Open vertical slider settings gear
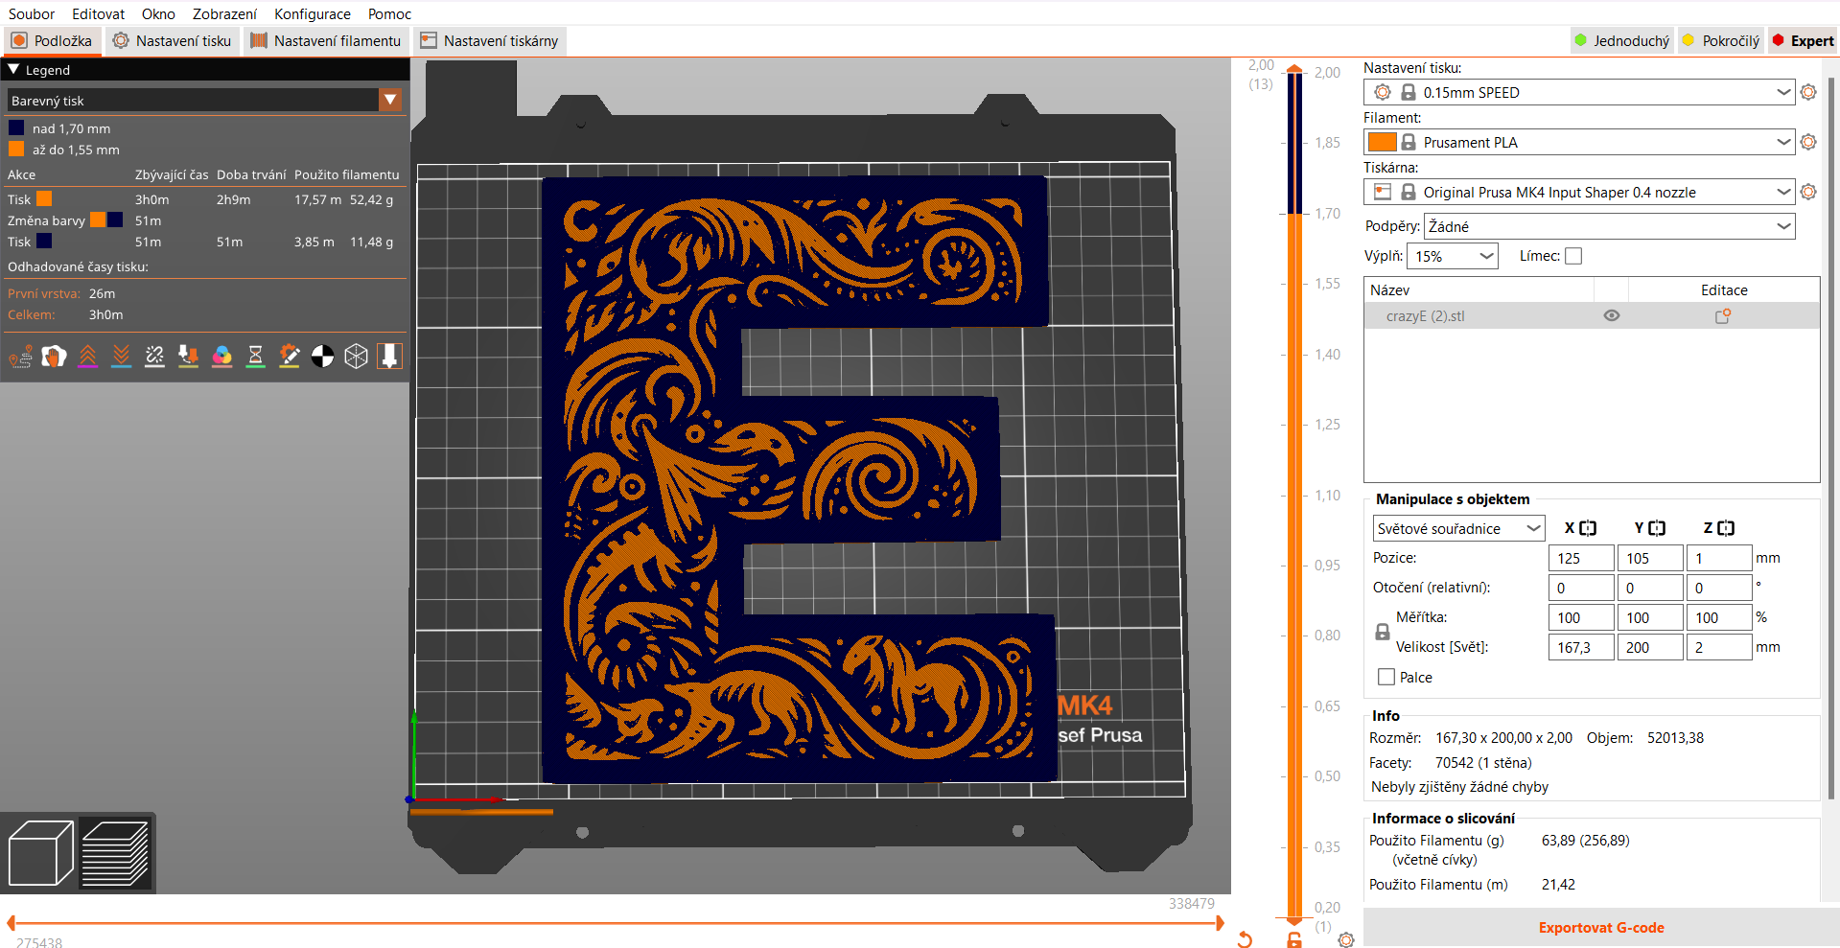1840x948 pixels. click(1346, 940)
